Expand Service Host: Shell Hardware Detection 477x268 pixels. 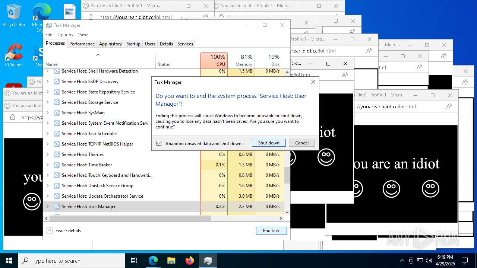click(47, 71)
